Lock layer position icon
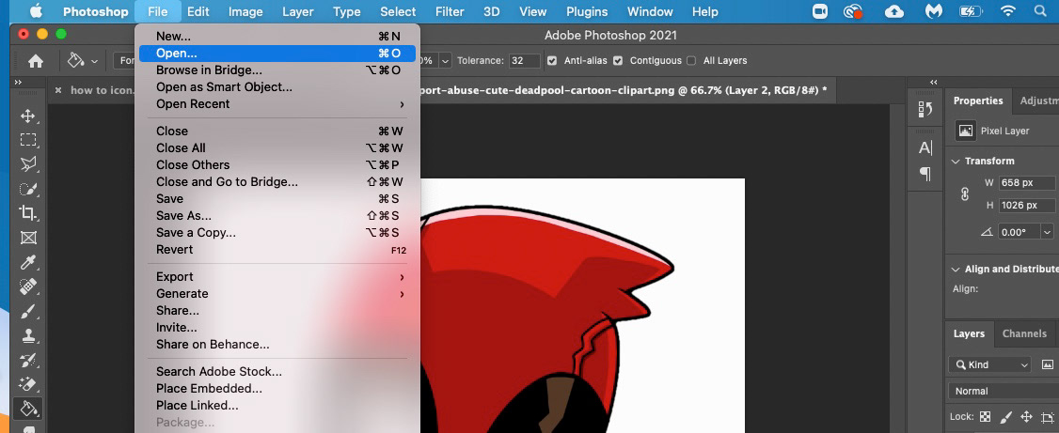Image resolution: width=1059 pixels, height=433 pixels. point(1027,416)
